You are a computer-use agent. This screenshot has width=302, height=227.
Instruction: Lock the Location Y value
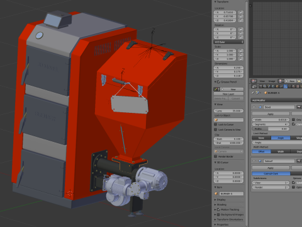tap(241, 16)
